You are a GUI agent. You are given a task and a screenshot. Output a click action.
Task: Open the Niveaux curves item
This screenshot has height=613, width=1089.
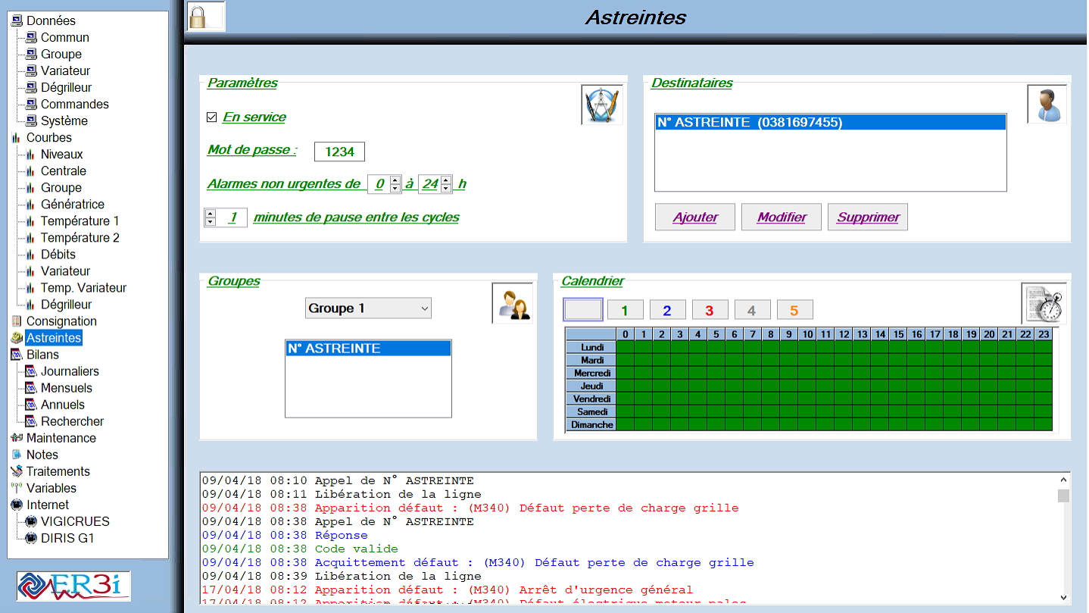[x=61, y=154]
